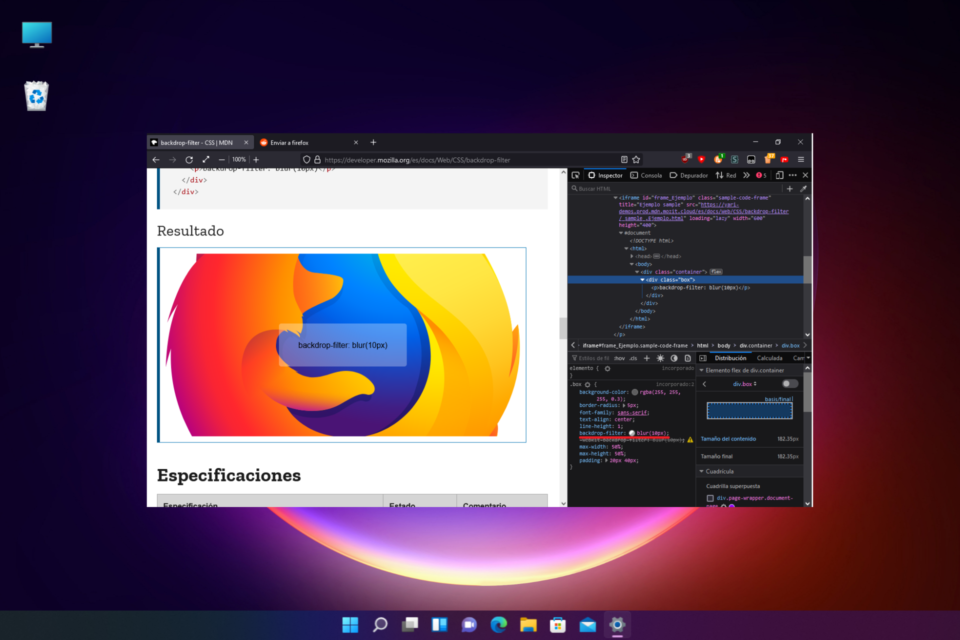Viewport: 960px width, 640px height.
Task: Click the sans-serif font-family link
Action: coord(632,412)
